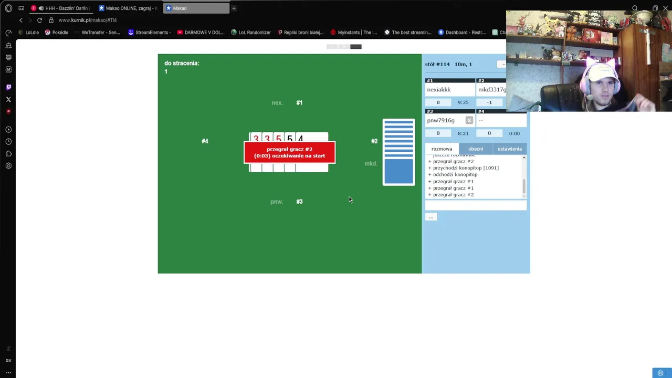Open the DARMOWE V DOL... YouTube bookmark
The height and width of the screenshot is (378, 672).
[x=201, y=33]
